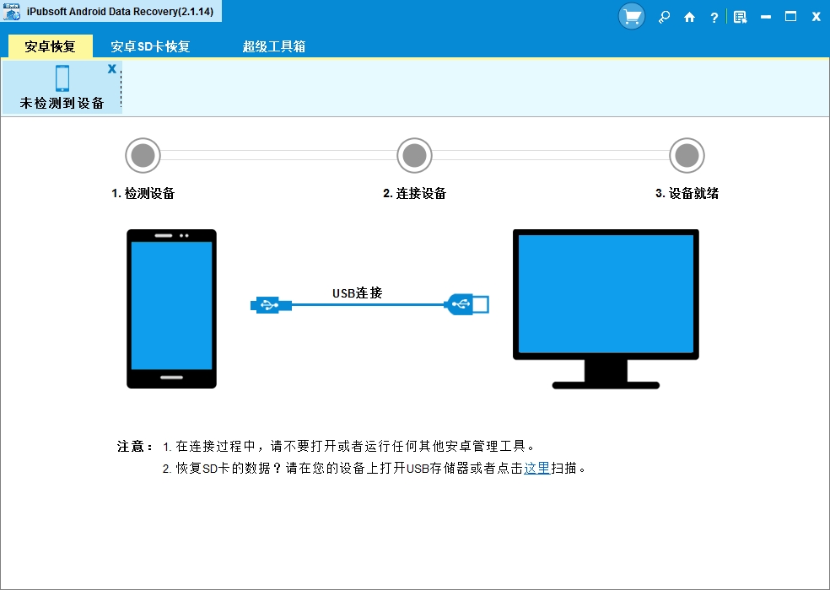Image resolution: width=830 pixels, height=590 pixels.
Task: Click the USB连接 cable graphic
Action: pos(369,305)
